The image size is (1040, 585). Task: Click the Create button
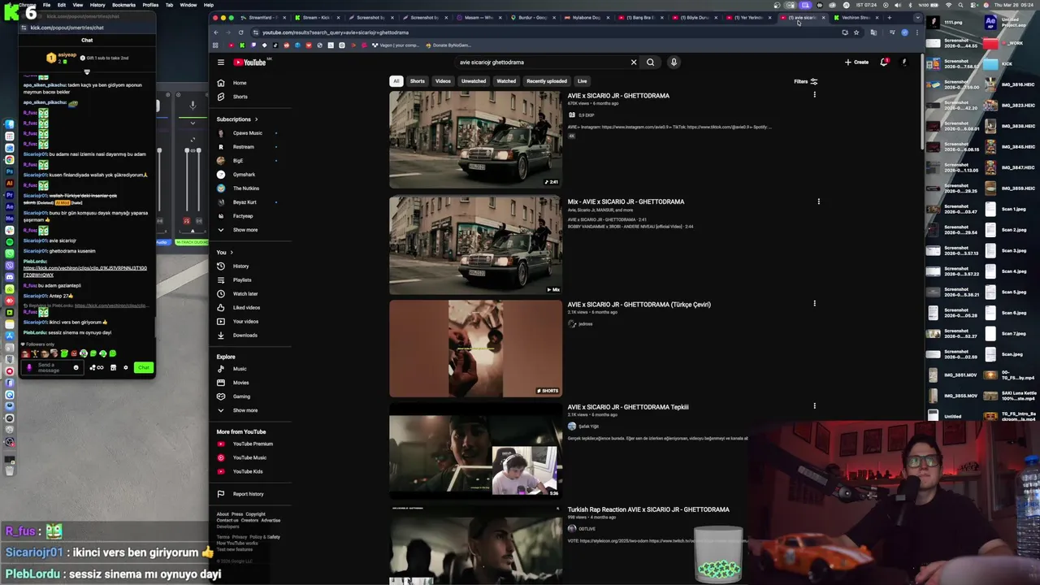(856, 62)
